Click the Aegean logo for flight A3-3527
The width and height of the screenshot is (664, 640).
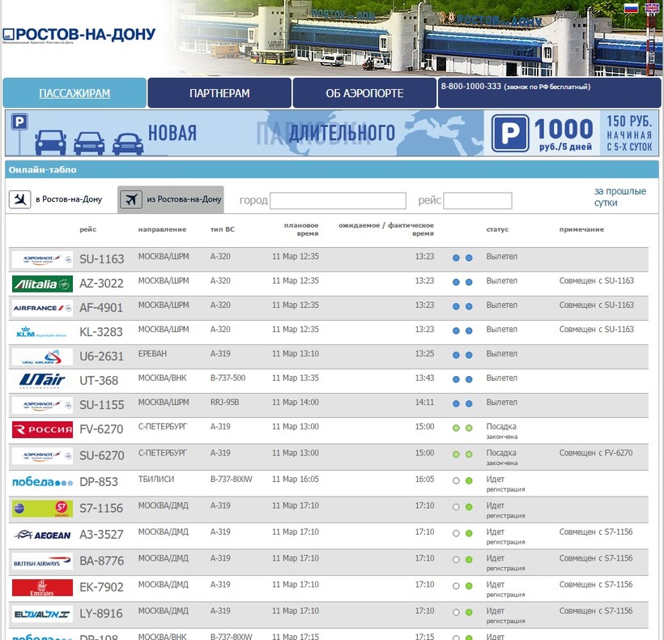coord(42,535)
